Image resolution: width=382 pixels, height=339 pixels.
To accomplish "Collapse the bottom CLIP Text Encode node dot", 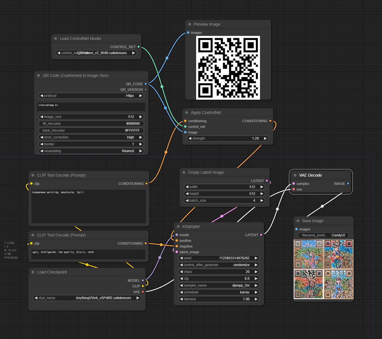I will (x=33, y=235).
